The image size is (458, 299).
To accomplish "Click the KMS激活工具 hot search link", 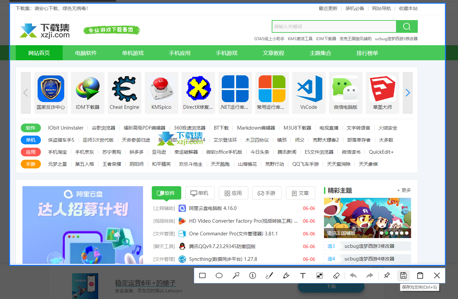I will [x=300, y=39].
